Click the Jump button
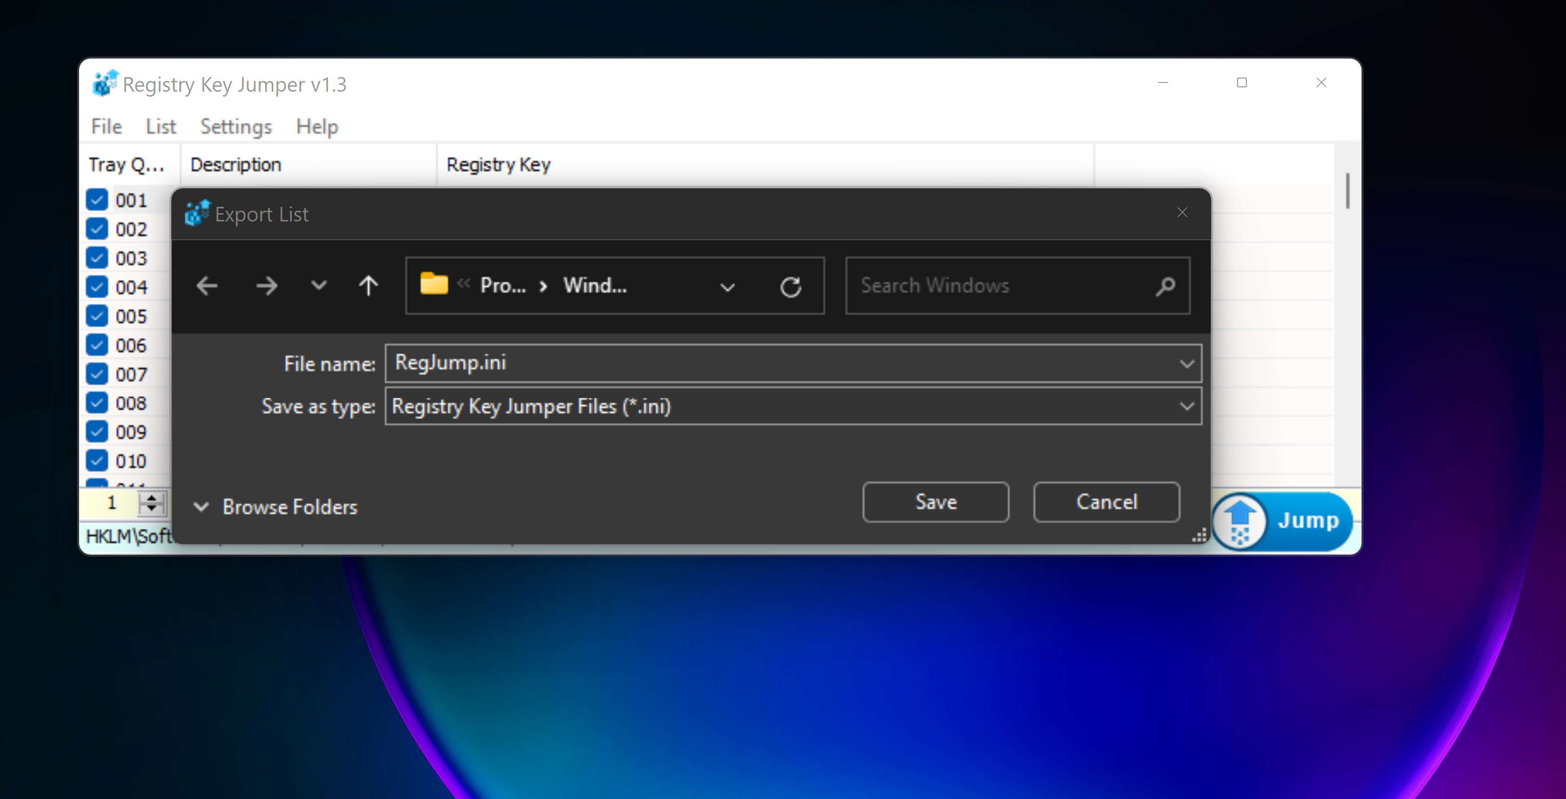This screenshot has width=1566, height=799. coord(1282,521)
